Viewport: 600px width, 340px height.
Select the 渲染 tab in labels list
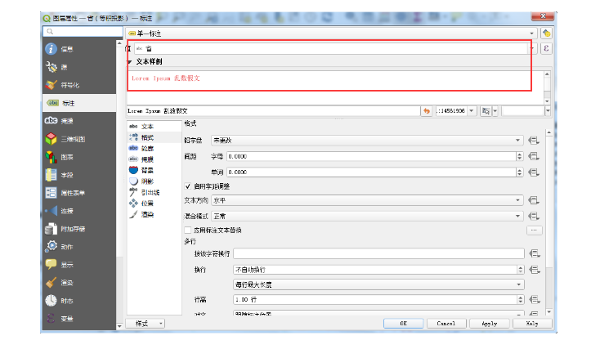154,214
